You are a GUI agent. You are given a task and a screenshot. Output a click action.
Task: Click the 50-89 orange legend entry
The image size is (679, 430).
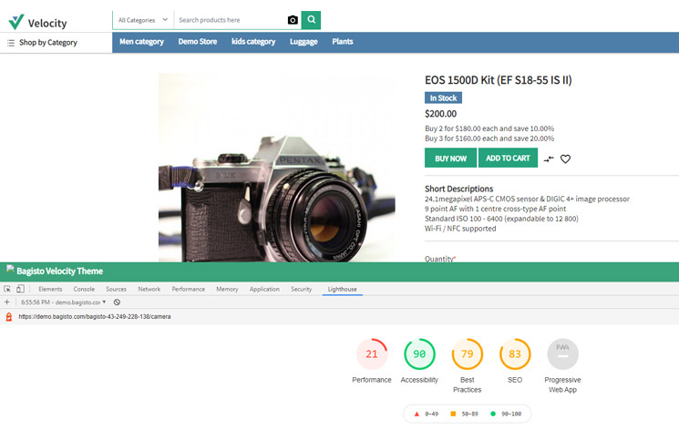[464, 414]
